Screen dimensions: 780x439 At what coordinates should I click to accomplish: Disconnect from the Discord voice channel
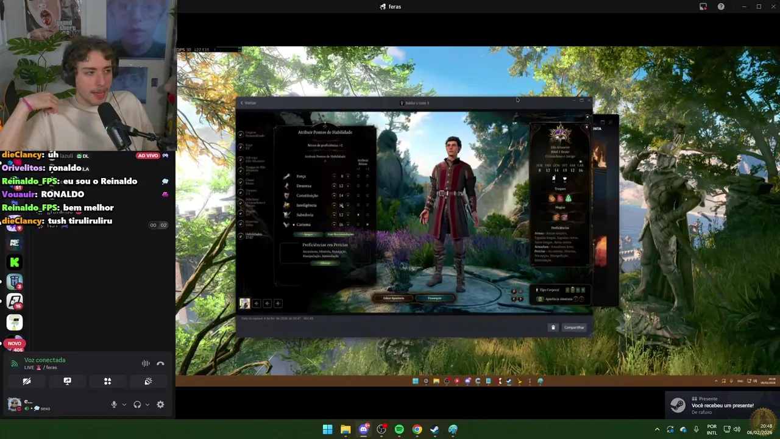160,363
